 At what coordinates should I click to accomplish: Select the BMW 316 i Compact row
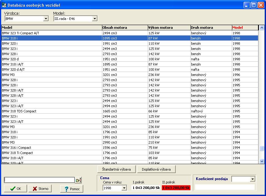coord(130,148)
